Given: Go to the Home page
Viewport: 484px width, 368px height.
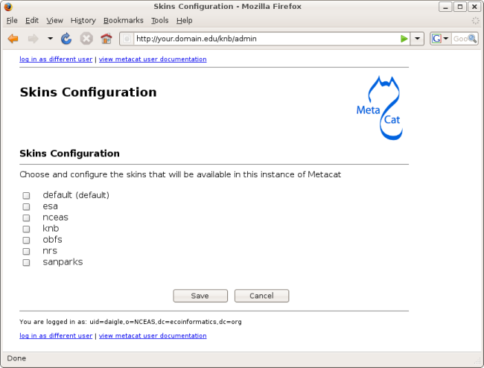Looking at the screenshot, I should tap(106, 39).
